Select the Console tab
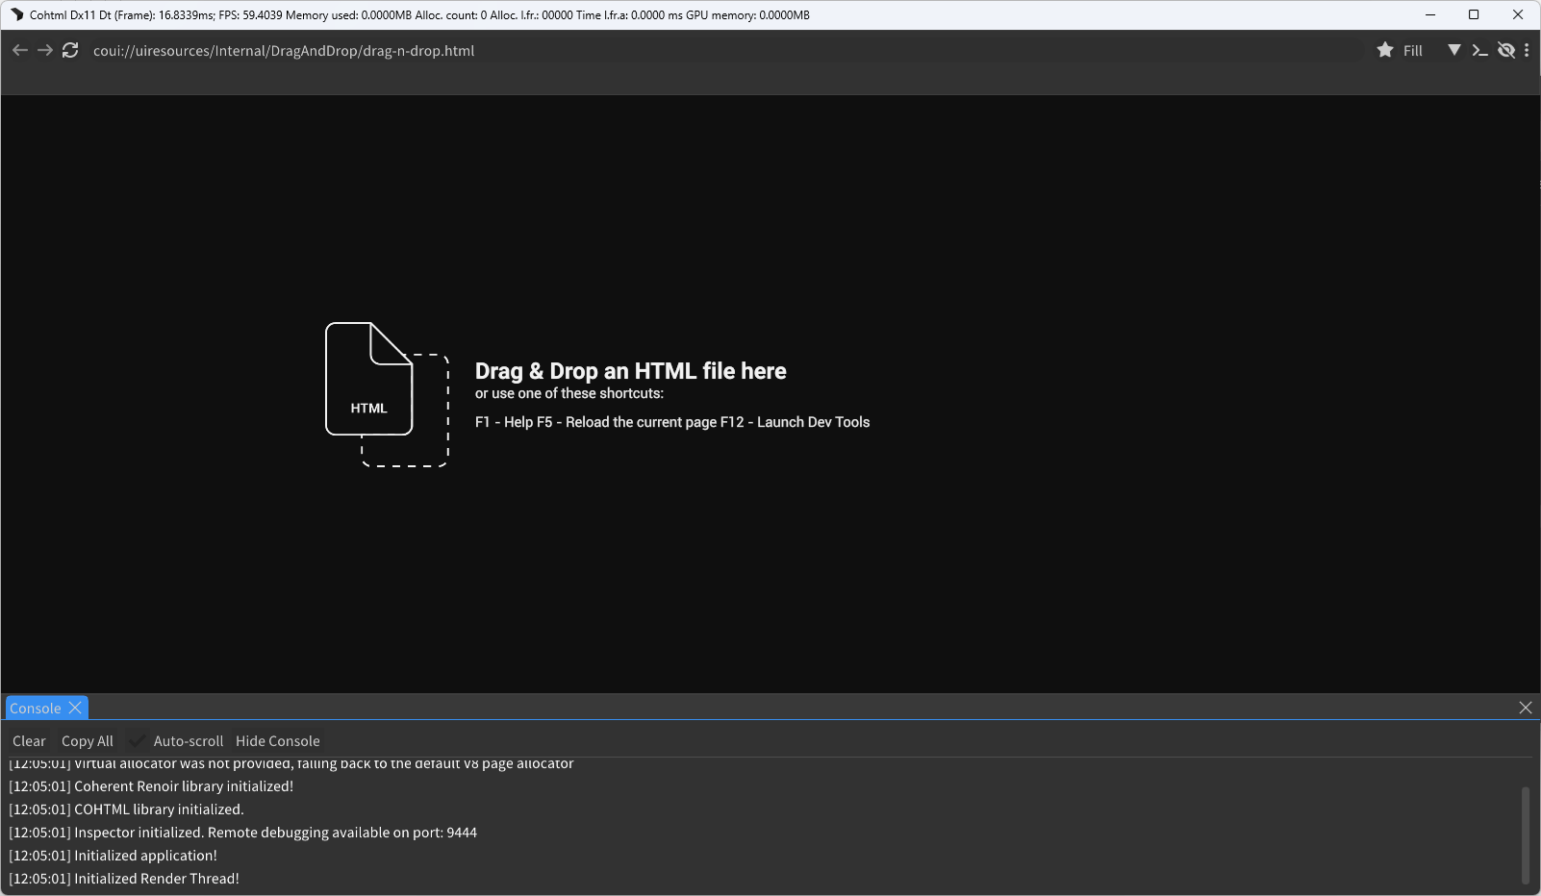The image size is (1541, 896). pyautogui.click(x=36, y=709)
